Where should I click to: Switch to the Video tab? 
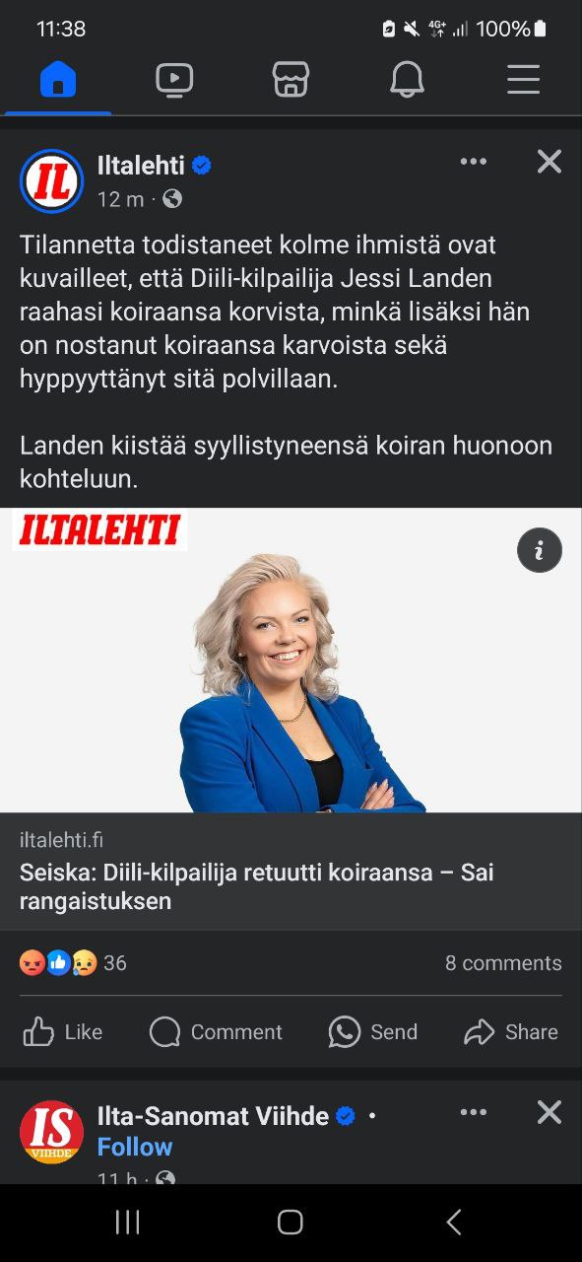pyautogui.click(x=174, y=80)
